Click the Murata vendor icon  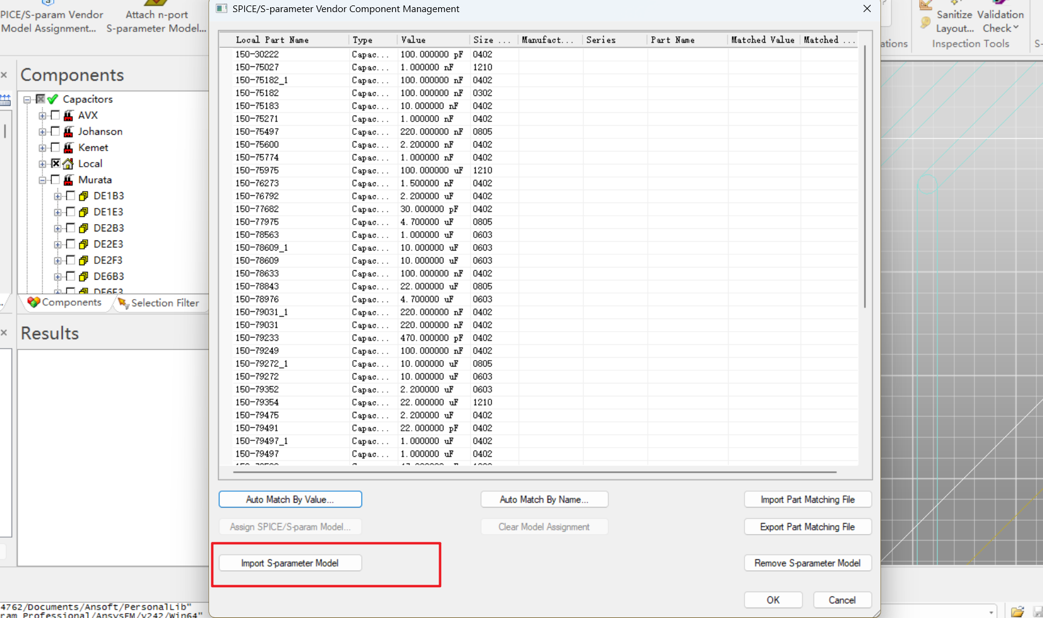(68, 180)
